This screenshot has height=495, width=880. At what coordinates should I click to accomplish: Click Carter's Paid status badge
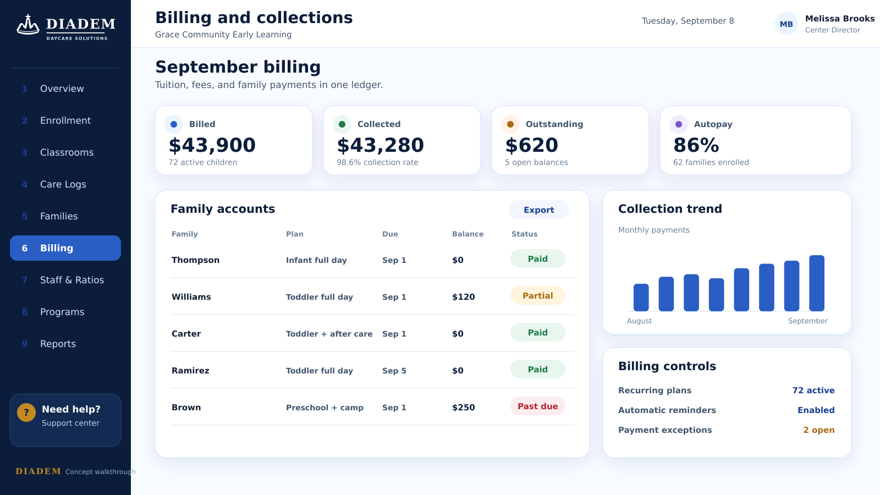click(538, 332)
